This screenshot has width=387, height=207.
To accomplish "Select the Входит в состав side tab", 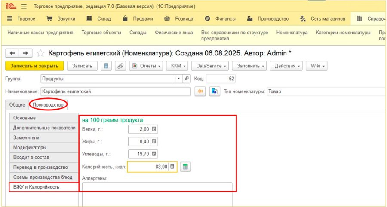I will [x=44, y=157].
